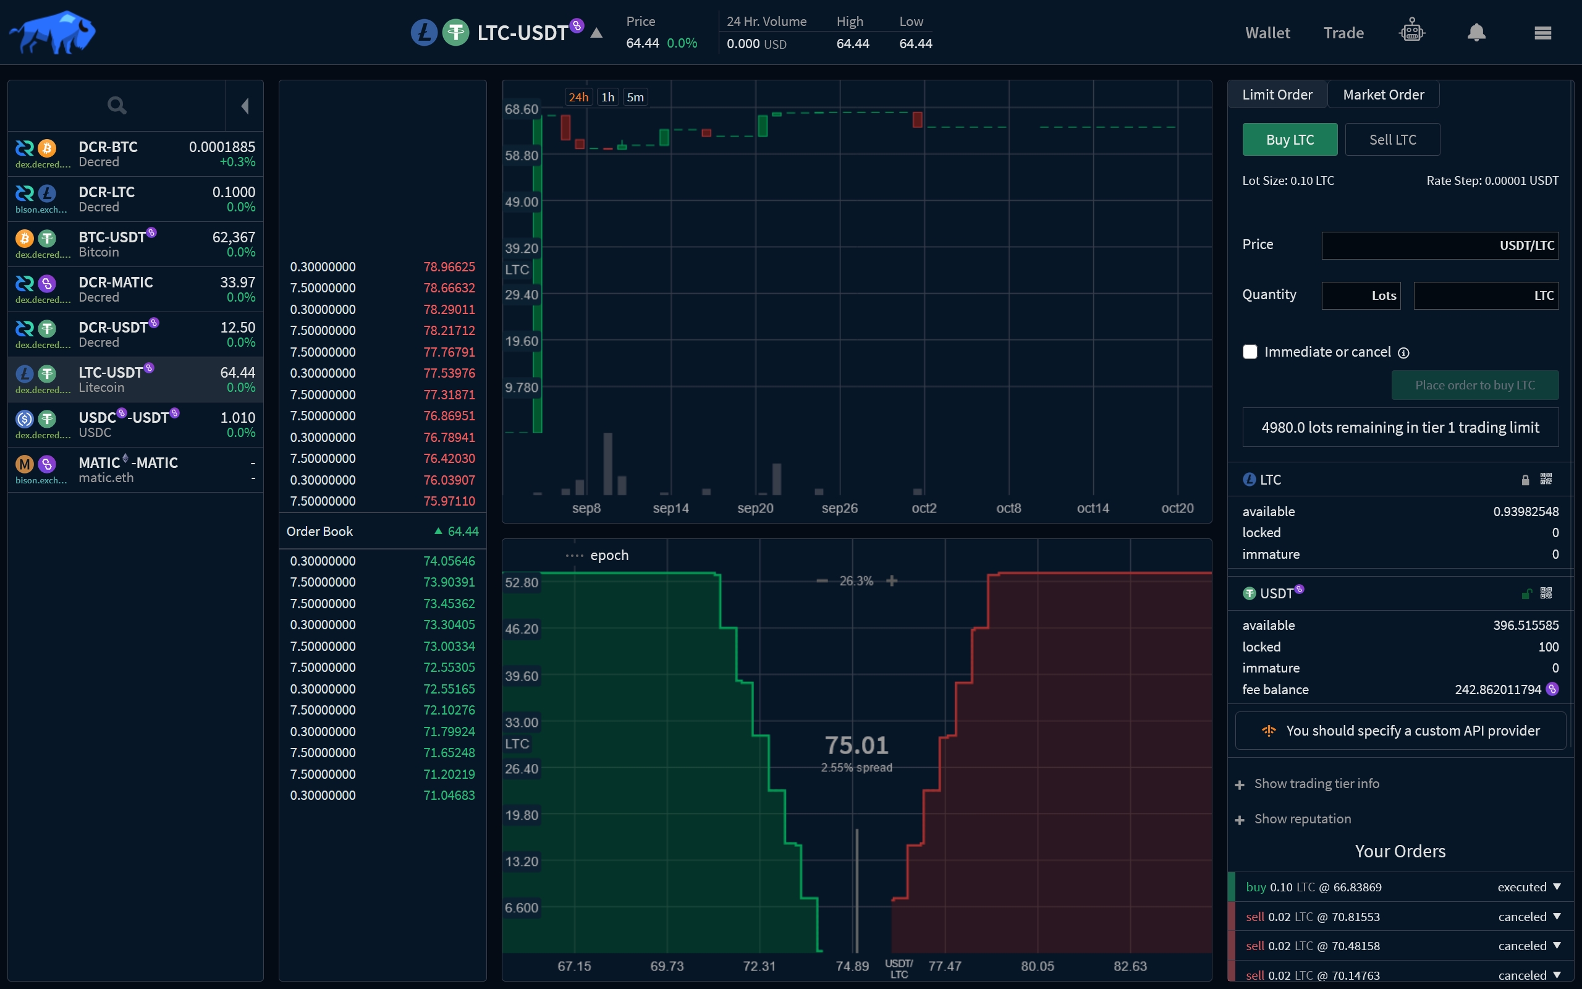The width and height of the screenshot is (1582, 989).
Task: Select the Sell LTC toggle
Action: tap(1392, 139)
